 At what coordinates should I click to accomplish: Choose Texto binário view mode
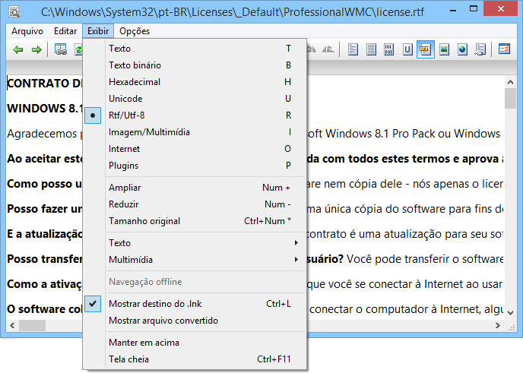[x=195, y=65]
